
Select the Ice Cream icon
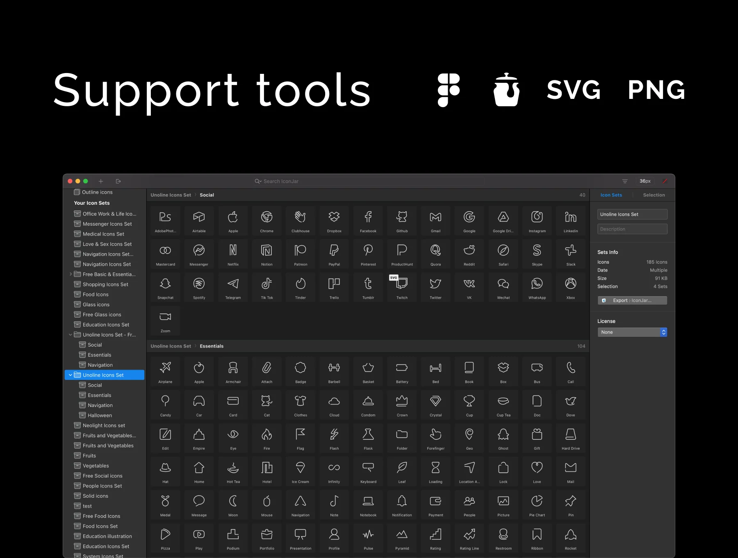[301, 471]
